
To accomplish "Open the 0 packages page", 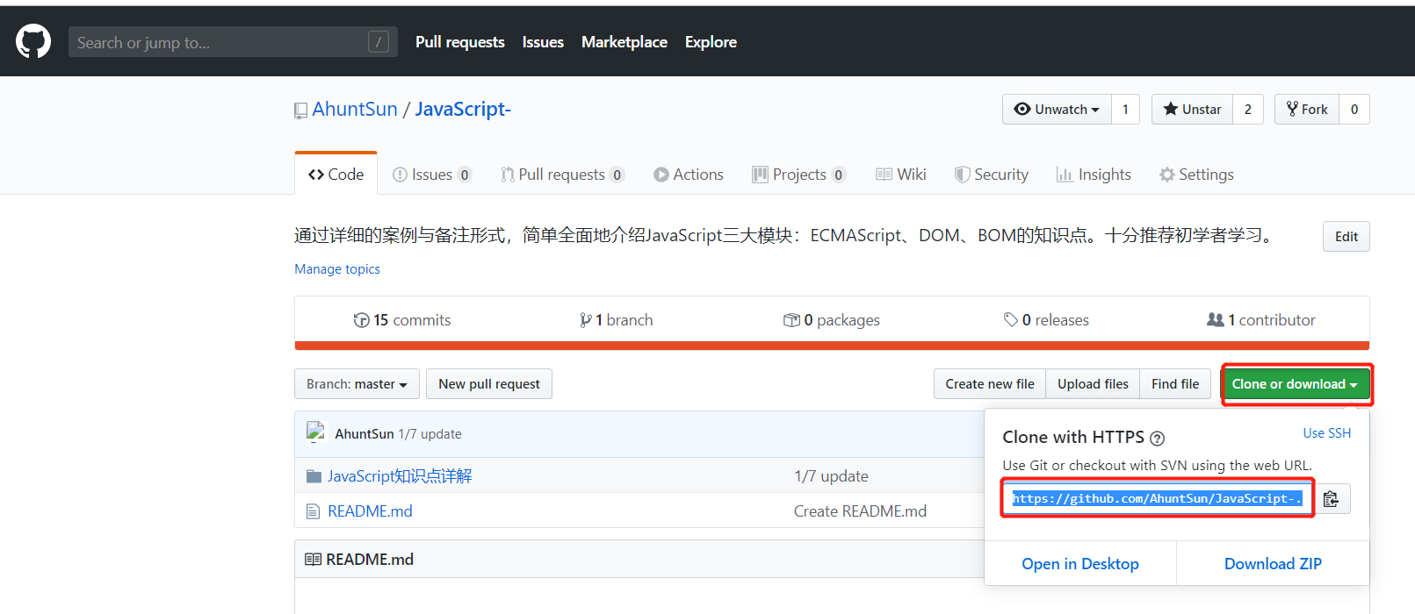I will [x=832, y=320].
